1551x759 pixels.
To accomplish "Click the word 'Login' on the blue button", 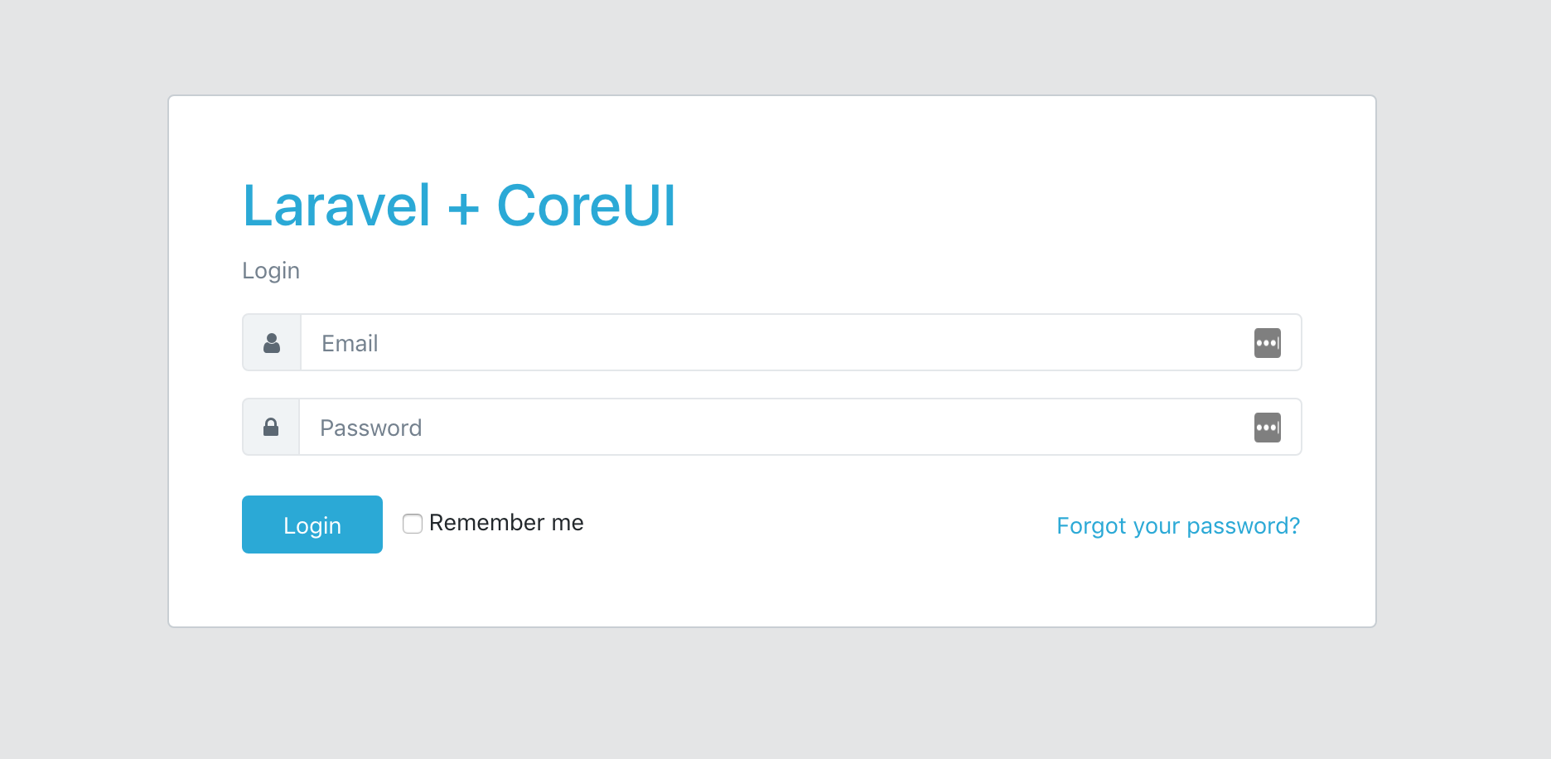I will point(312,525).
